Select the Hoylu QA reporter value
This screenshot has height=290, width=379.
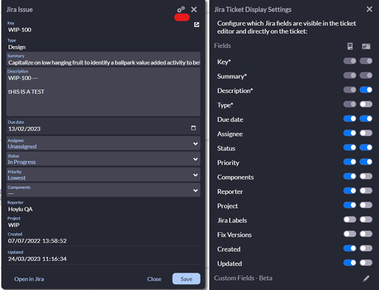coord(20,209)
